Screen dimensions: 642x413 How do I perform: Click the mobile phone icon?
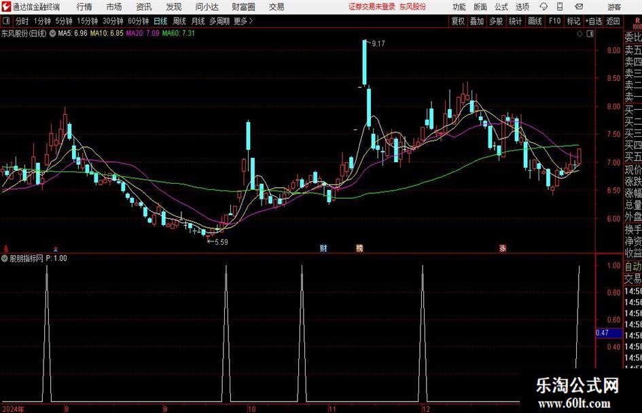[560, 7]
